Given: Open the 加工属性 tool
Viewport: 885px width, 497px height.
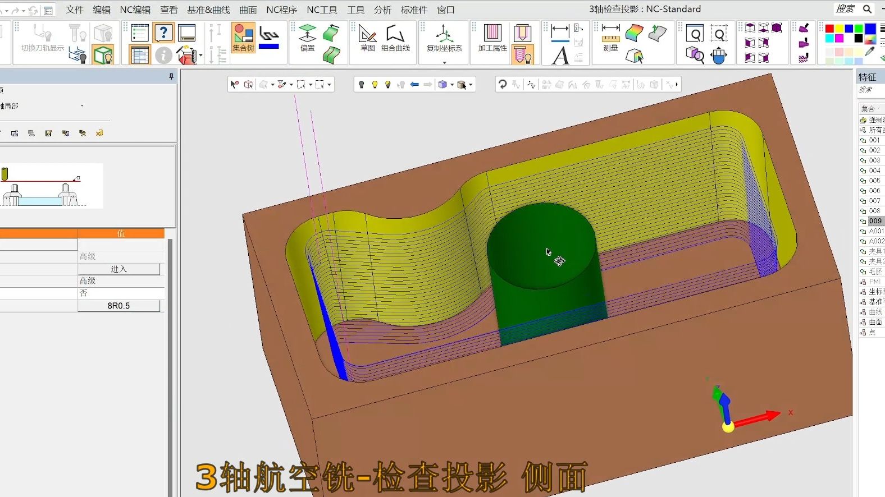Looking at the screenshot, I should pos(492,38).
